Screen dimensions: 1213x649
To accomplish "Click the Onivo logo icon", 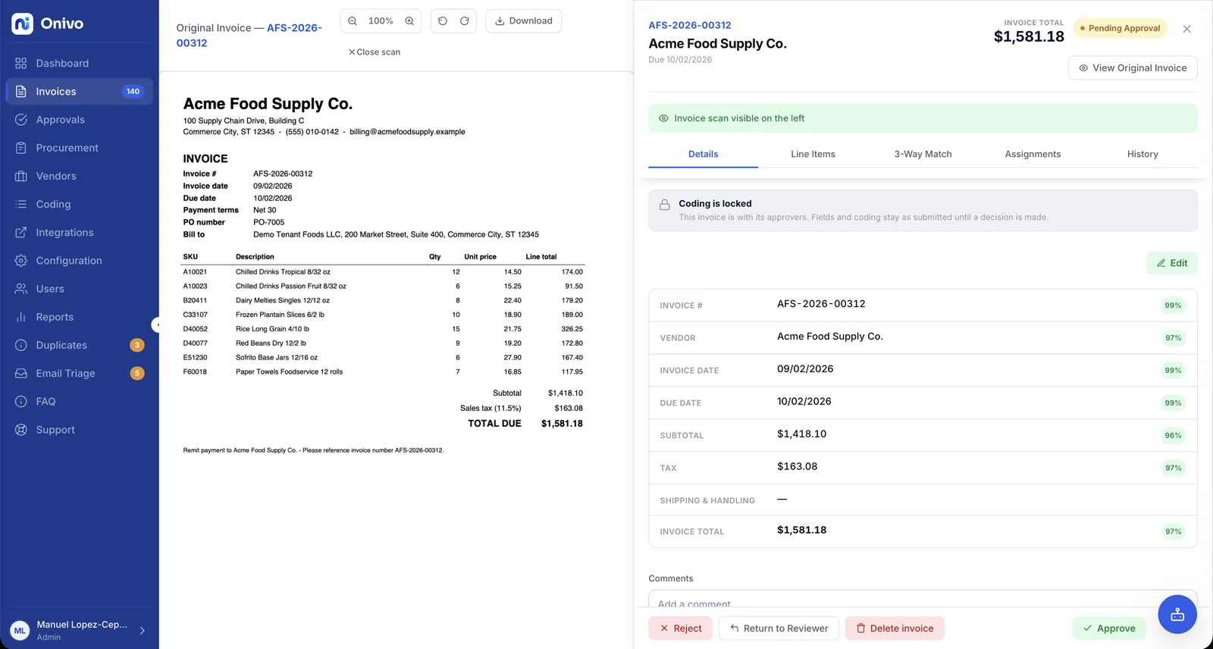I will [x=22, y=24].
